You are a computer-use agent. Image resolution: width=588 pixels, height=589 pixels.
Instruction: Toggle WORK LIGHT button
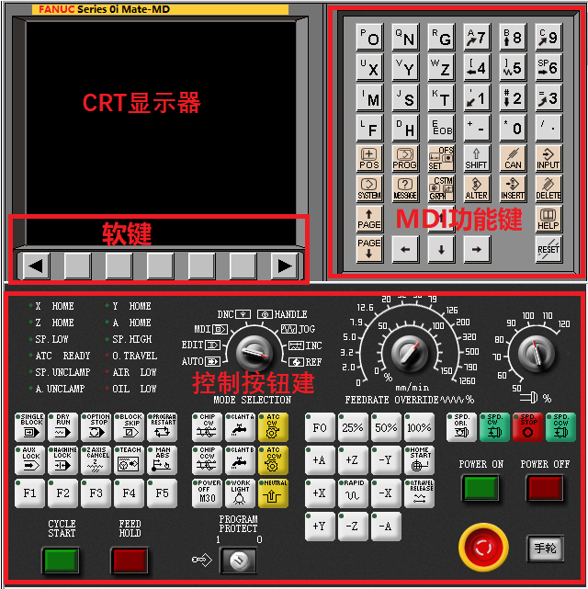[240, 493]
